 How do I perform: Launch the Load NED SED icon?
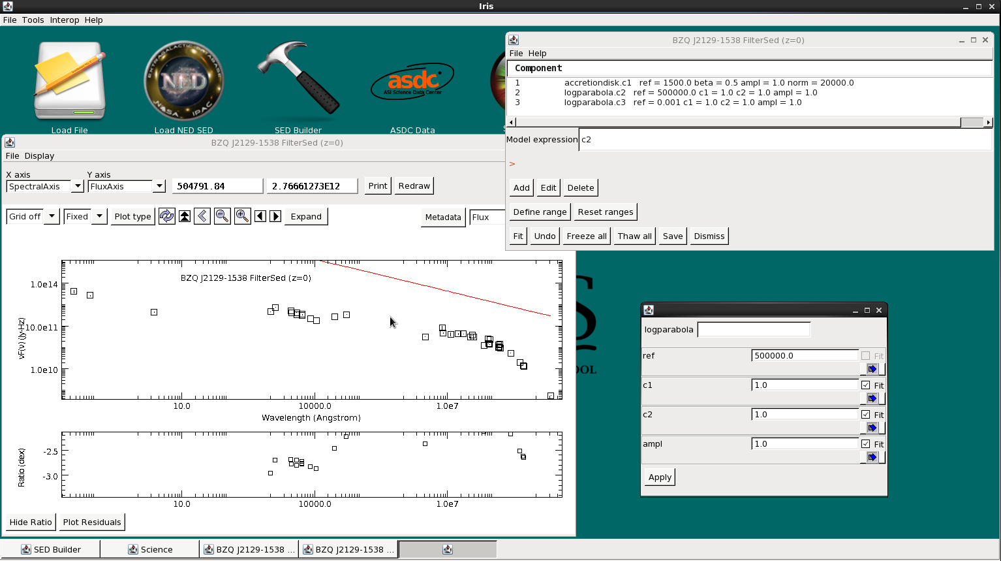(183, 81)
